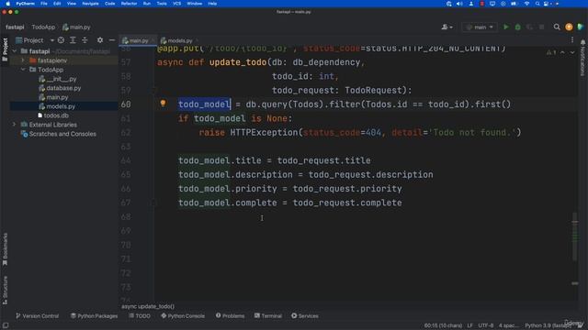Click the LF line separator status entry
The width and height of the screenshot is (588, 330).
469,325
